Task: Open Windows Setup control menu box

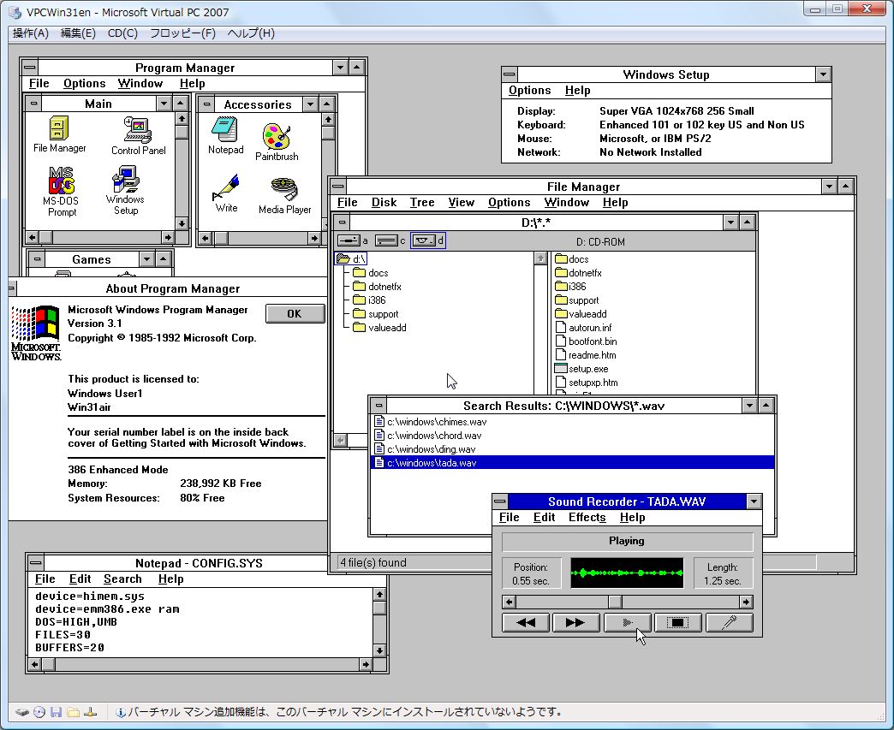Action: point(510,74)
